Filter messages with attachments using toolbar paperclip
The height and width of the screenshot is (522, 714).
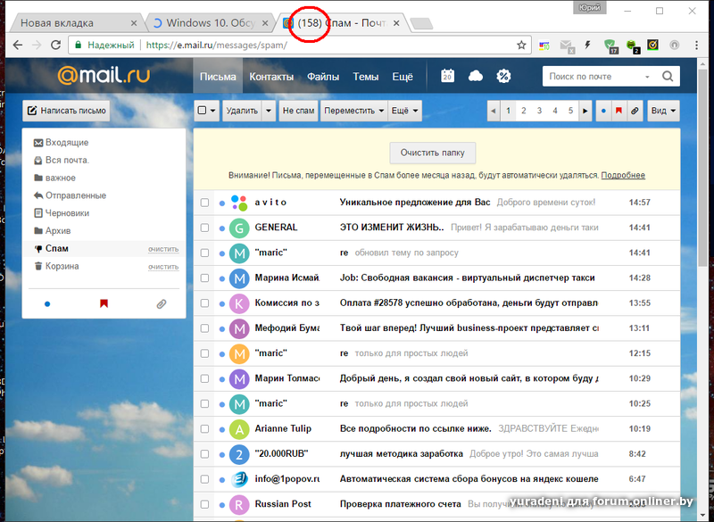click(x=635, y=111)
